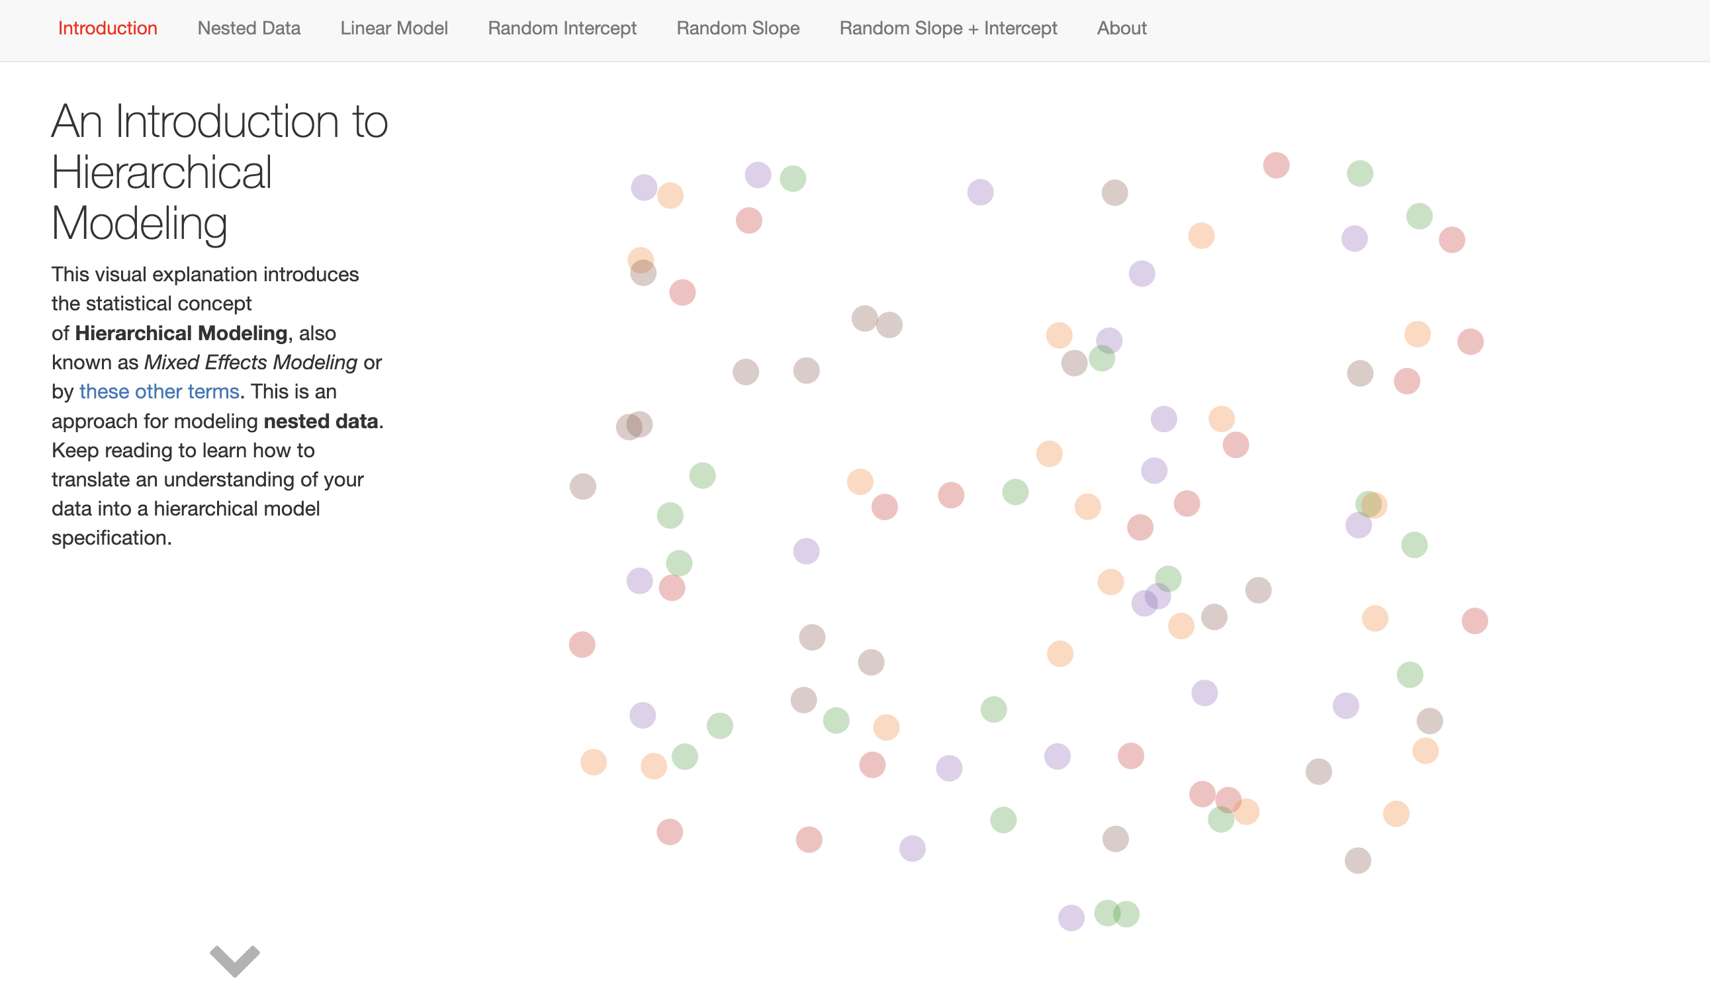Image resolution: width=1710 pixels, height=994 pixels.
Task: Select the Random Slope tab
Action: (738, 28)
